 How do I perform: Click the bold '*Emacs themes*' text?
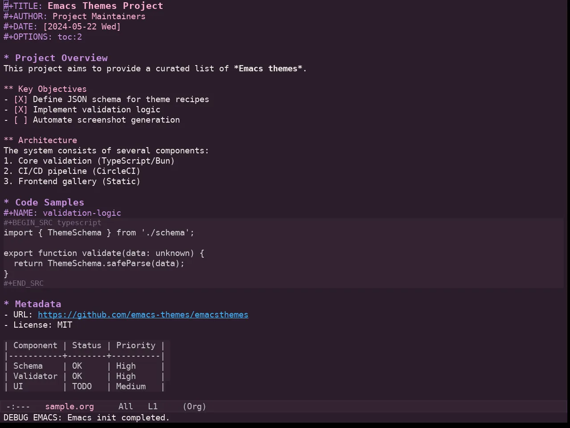pyautogui.click(x=268, y=69)
